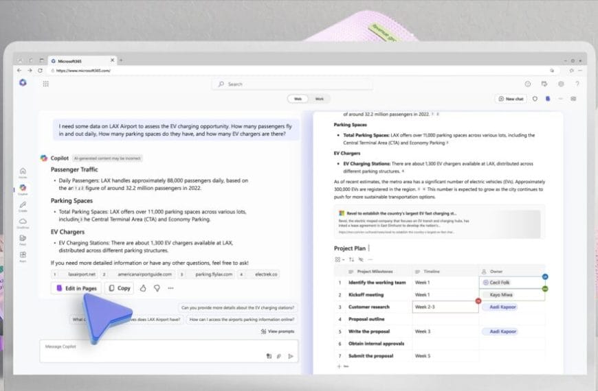
Task: Click View prompts
Action: [277, 331]
